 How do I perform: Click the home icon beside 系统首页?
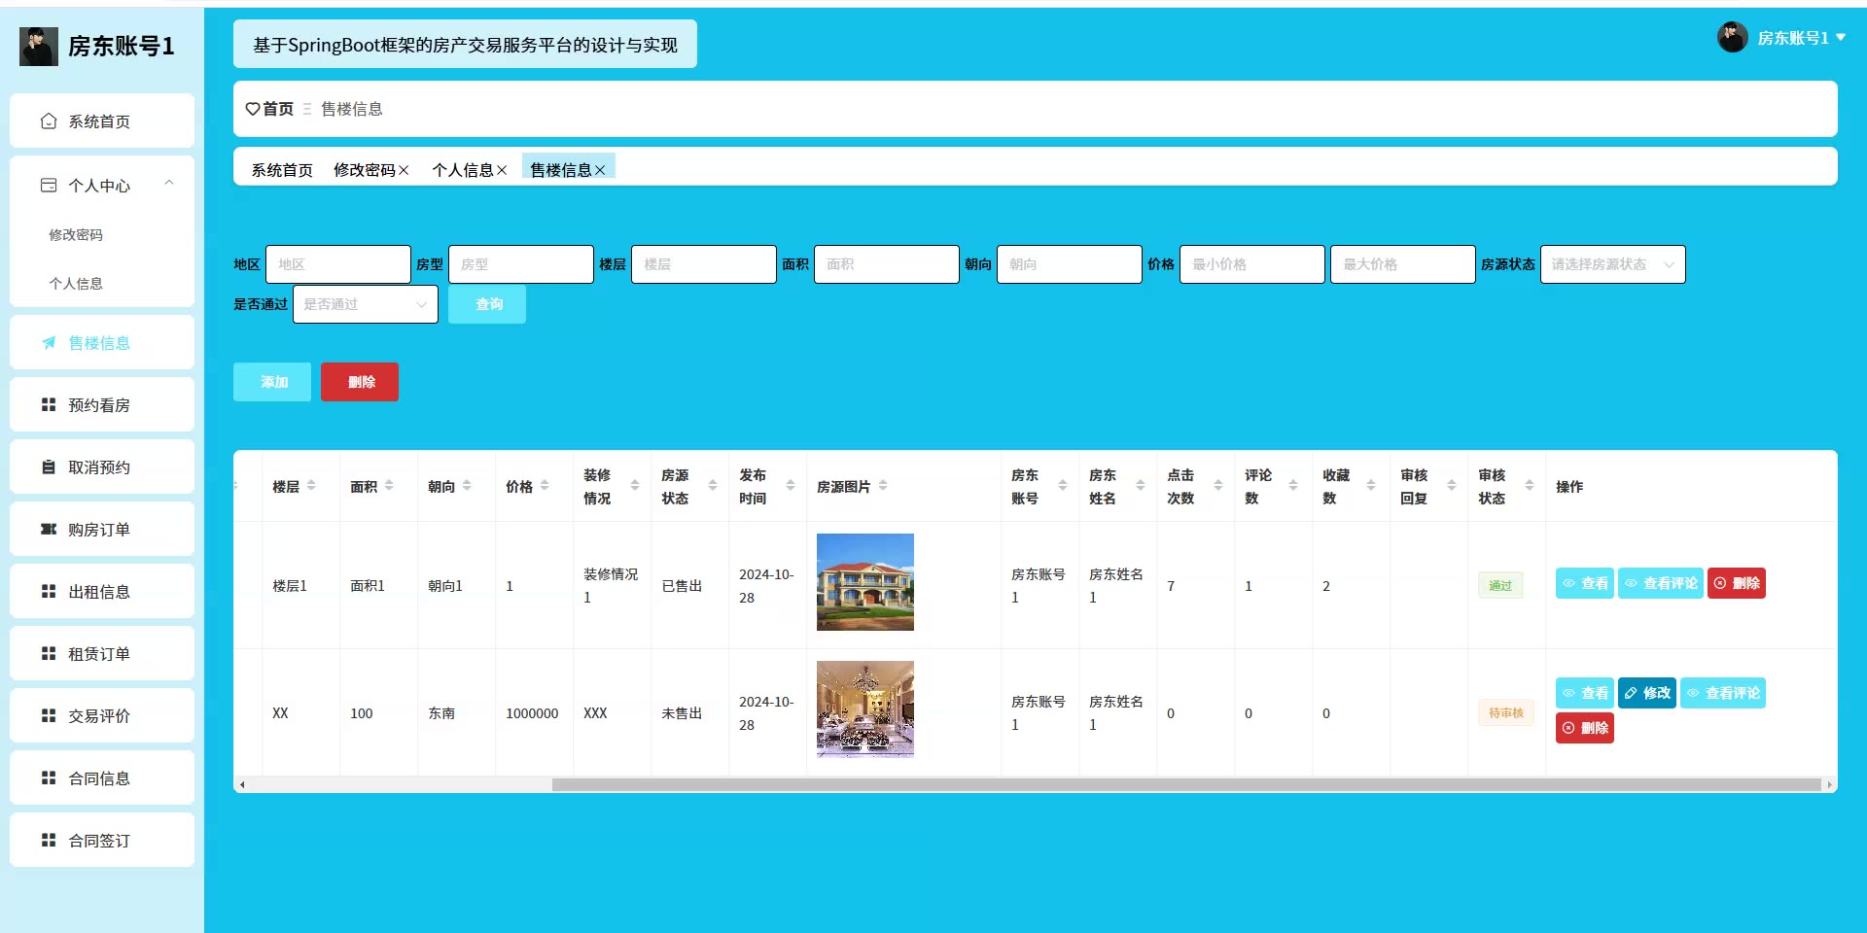tap(49, 121)
